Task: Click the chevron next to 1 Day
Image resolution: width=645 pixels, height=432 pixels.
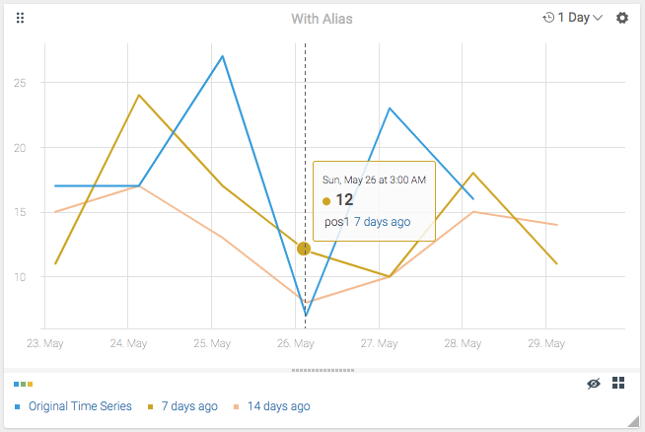Action: coord(598,18)
